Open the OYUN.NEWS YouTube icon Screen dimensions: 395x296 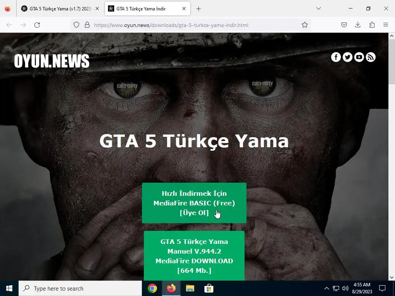pyautogui.click(x=359, y=57)
